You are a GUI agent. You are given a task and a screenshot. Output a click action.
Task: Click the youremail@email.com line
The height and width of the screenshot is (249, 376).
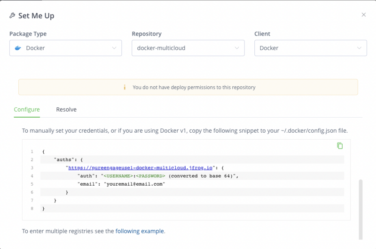[192, 184]
